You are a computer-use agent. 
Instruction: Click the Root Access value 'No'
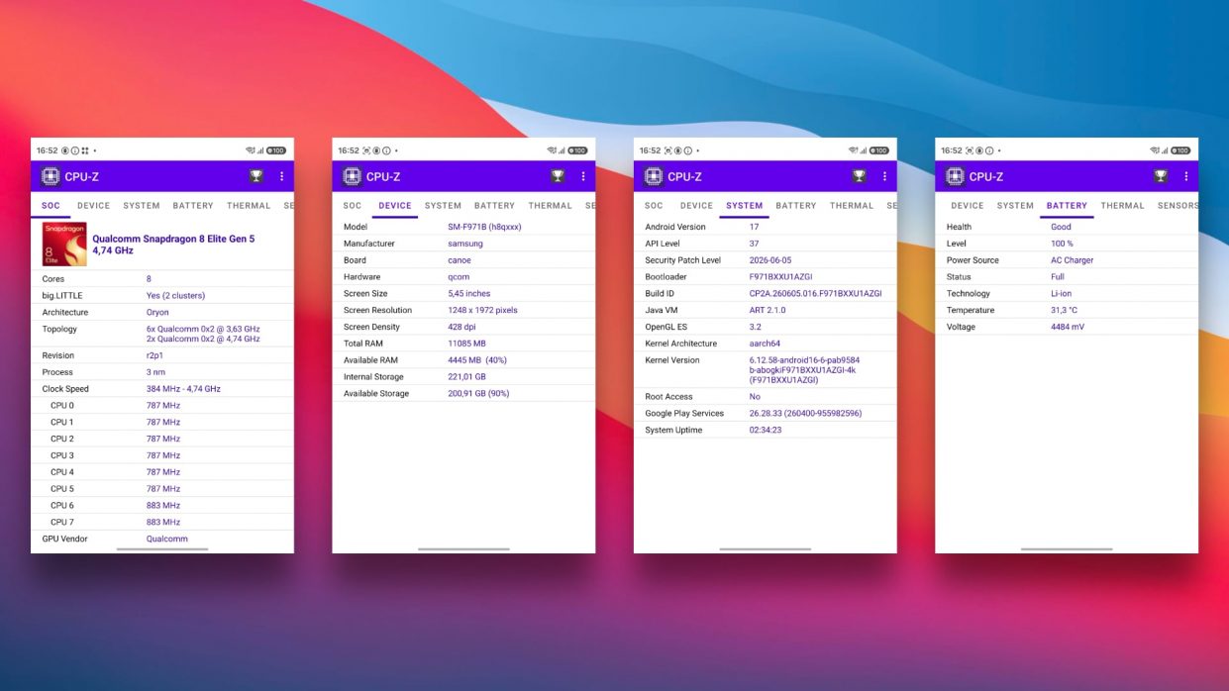point(755,397)
